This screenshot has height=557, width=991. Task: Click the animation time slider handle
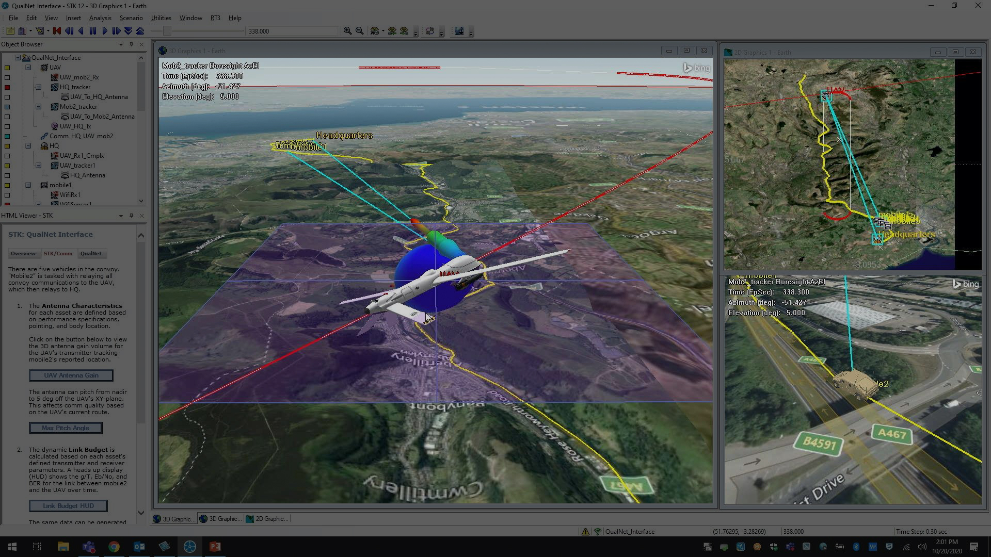click(x=167, y=31)
